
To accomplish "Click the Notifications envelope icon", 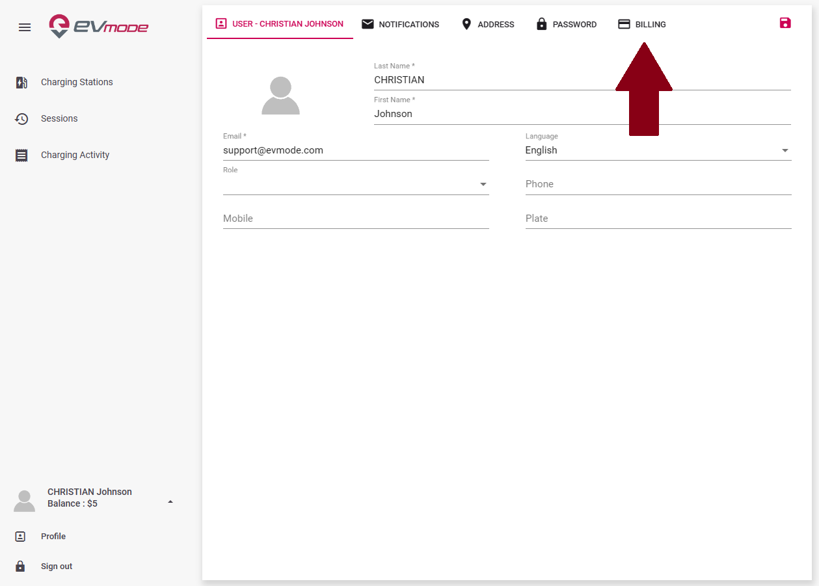I will (x=368, y=24).
